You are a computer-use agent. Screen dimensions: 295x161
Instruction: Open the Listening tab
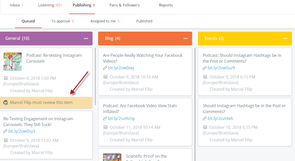[50, 5]
